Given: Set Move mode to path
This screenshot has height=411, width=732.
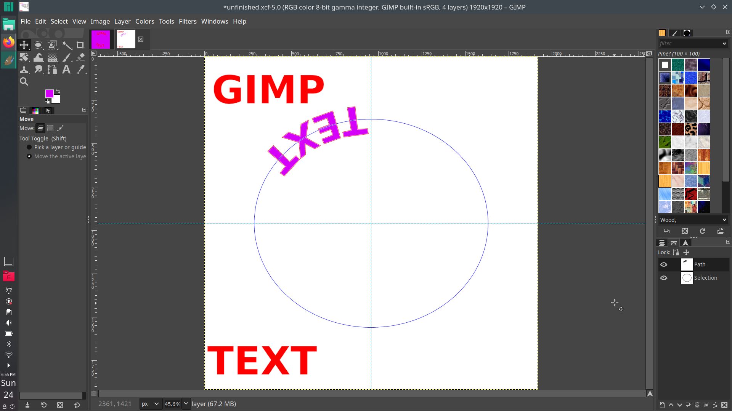Looking at the screenshot, I should (60, 128).
